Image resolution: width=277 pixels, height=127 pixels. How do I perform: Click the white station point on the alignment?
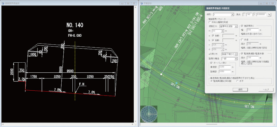point(161,74)
